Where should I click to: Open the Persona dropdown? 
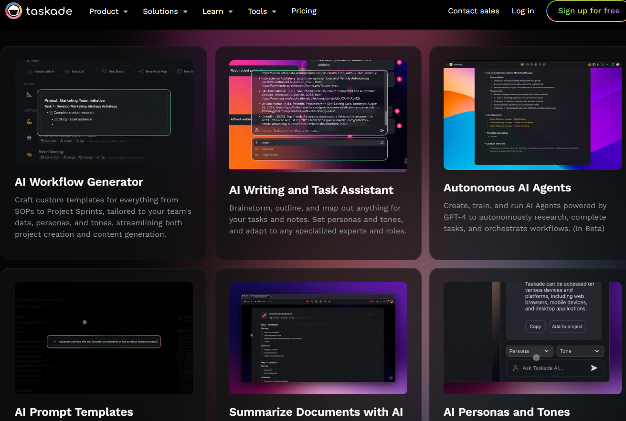(x=530, y=351)
